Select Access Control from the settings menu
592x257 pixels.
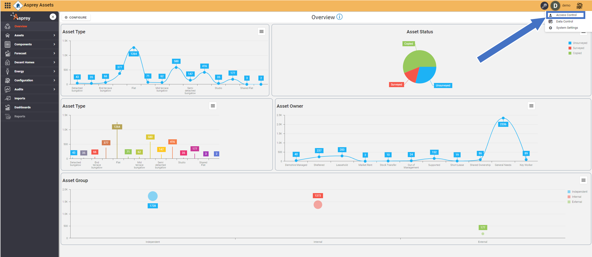[566, 15]
